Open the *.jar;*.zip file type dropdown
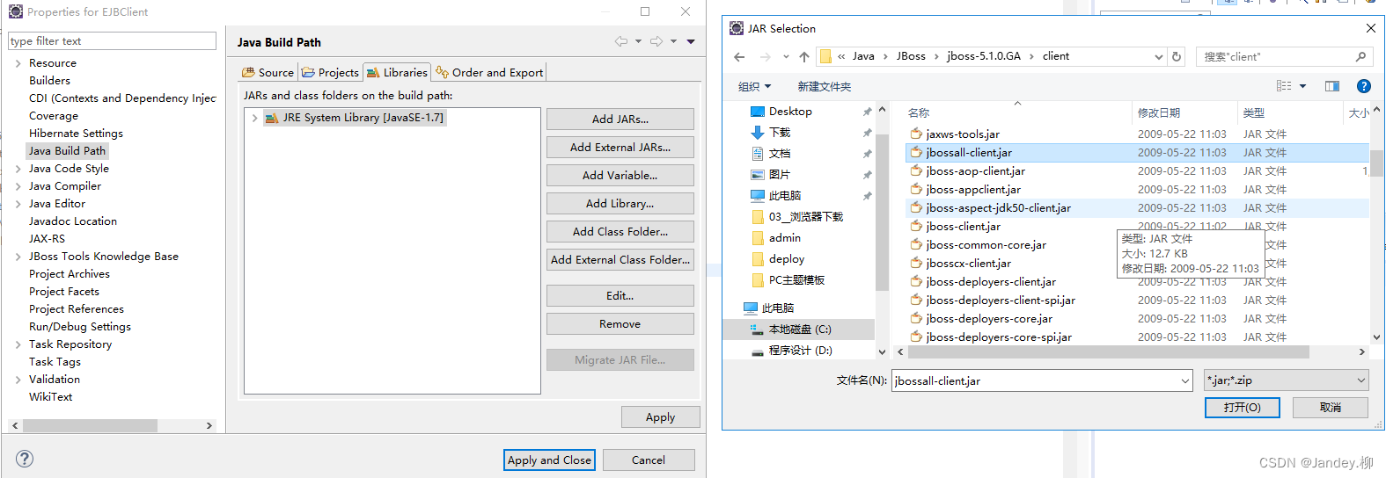The height and width of the screenshot is (478, 1386). click(x=1286, y=380)
